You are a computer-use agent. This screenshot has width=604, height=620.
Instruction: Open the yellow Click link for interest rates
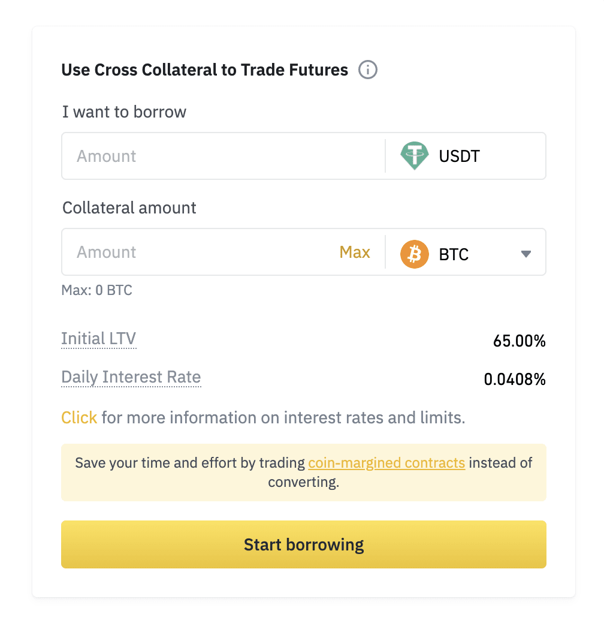pos(79,417)
